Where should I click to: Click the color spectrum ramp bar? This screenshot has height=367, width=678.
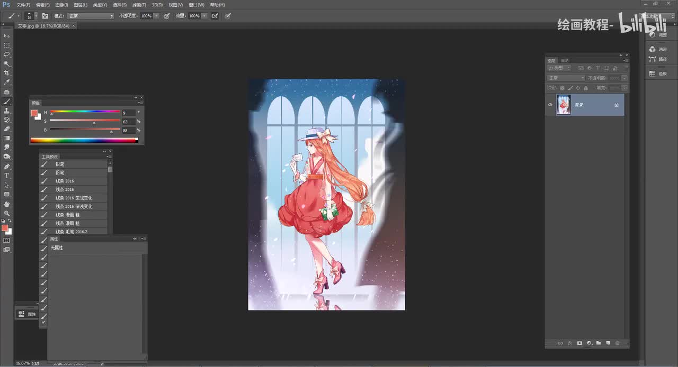click(84, 140)
